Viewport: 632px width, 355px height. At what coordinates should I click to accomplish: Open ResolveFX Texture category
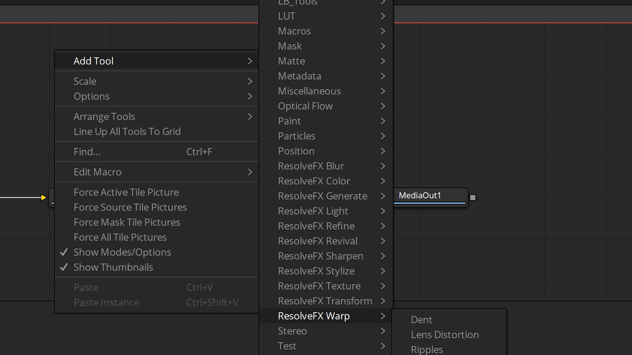(326, 286)
